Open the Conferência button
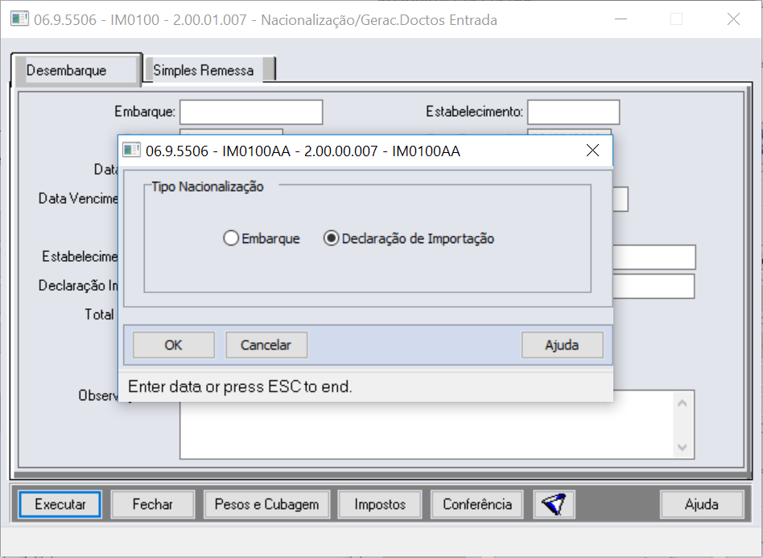 pos(477,504)
